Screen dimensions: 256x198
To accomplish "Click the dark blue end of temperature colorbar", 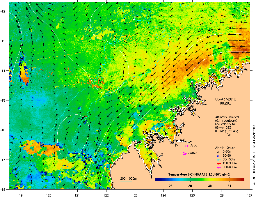I will click(x=157, y=180).
